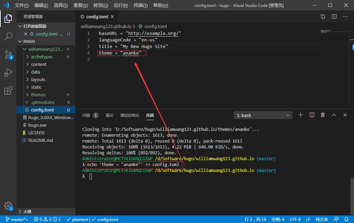This screenshot has height=223, width=354.
Task: Select LICENSE in the file tree
Action: (46, 133)
